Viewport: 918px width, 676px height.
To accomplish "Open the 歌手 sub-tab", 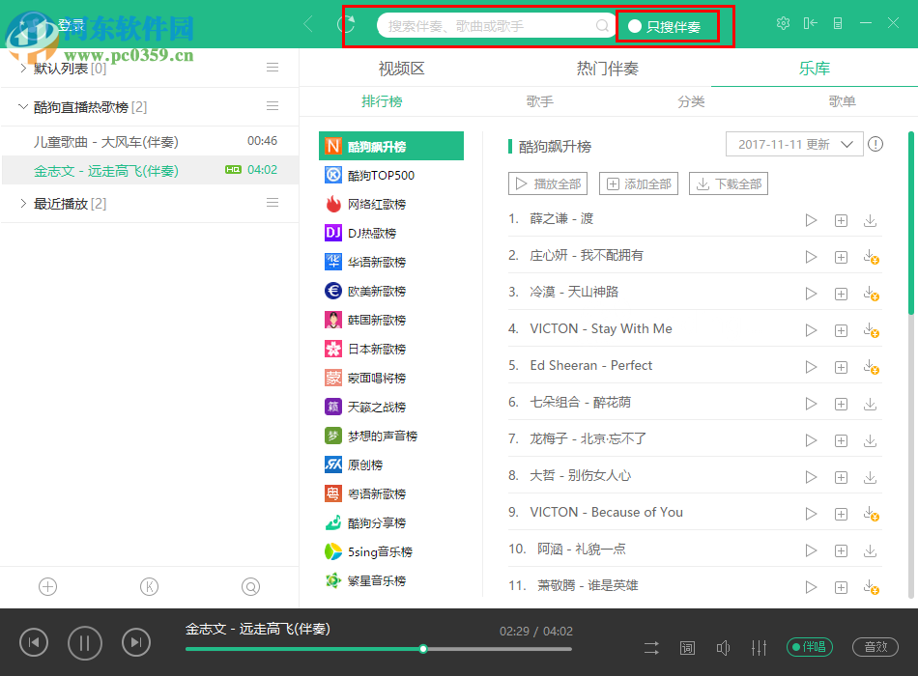I will pyautogui.click(x=540, y=101).
